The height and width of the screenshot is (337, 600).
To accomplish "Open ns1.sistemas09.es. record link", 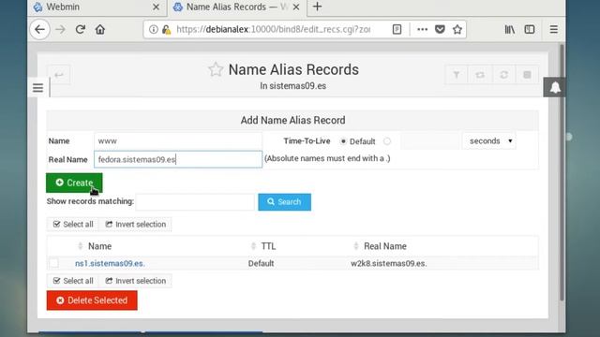I will [110, 263].
